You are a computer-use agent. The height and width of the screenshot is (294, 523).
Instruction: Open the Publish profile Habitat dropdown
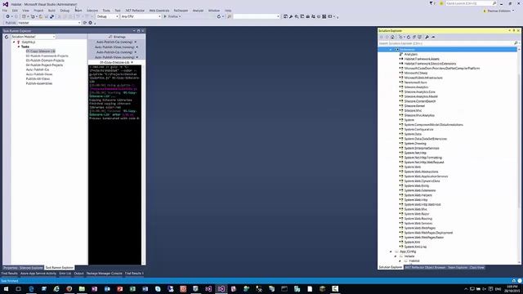49,23
